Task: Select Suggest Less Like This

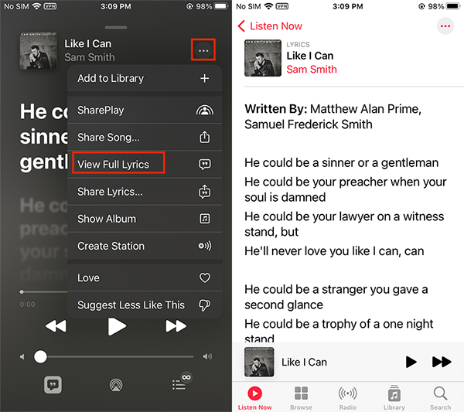Action: (x=144, y=305)
